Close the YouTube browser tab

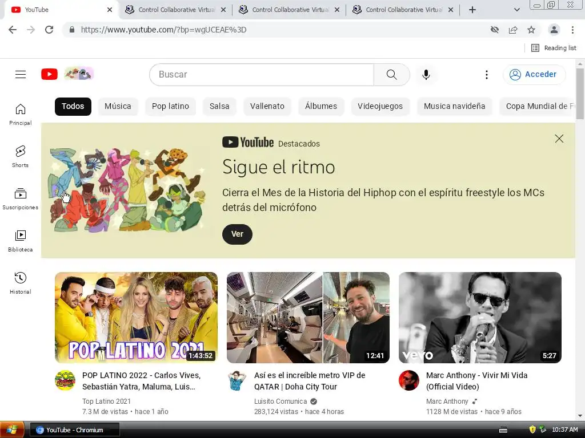[110, 10]
